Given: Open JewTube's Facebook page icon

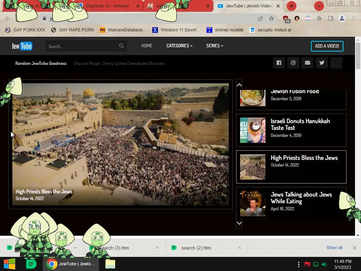Looking at the screenshot, I should pyautogui.click(x=279, y=63).
